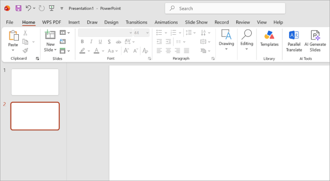
Task: Open the Drawing group button
Action: click(x=226, y=40)
